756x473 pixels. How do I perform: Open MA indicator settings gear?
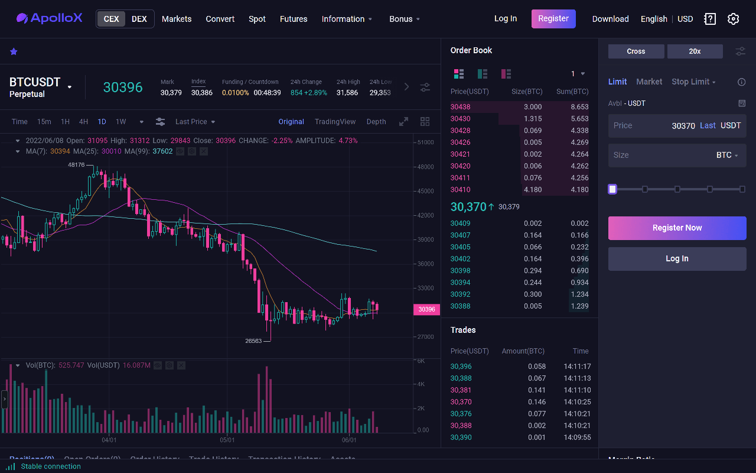click(x=192, y=151)
